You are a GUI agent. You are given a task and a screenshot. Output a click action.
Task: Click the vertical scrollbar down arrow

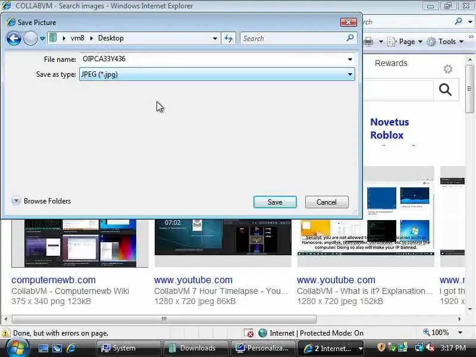(x=470, y=309)
